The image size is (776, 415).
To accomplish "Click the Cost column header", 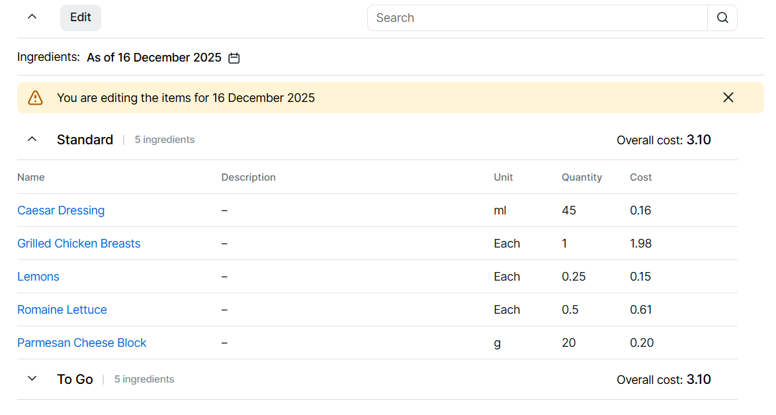I will point(640,177).
